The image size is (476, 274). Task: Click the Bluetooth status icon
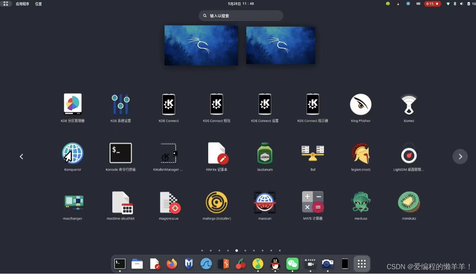point(455,4)
